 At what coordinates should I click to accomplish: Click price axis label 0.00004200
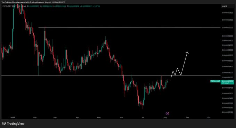(228, 45)
